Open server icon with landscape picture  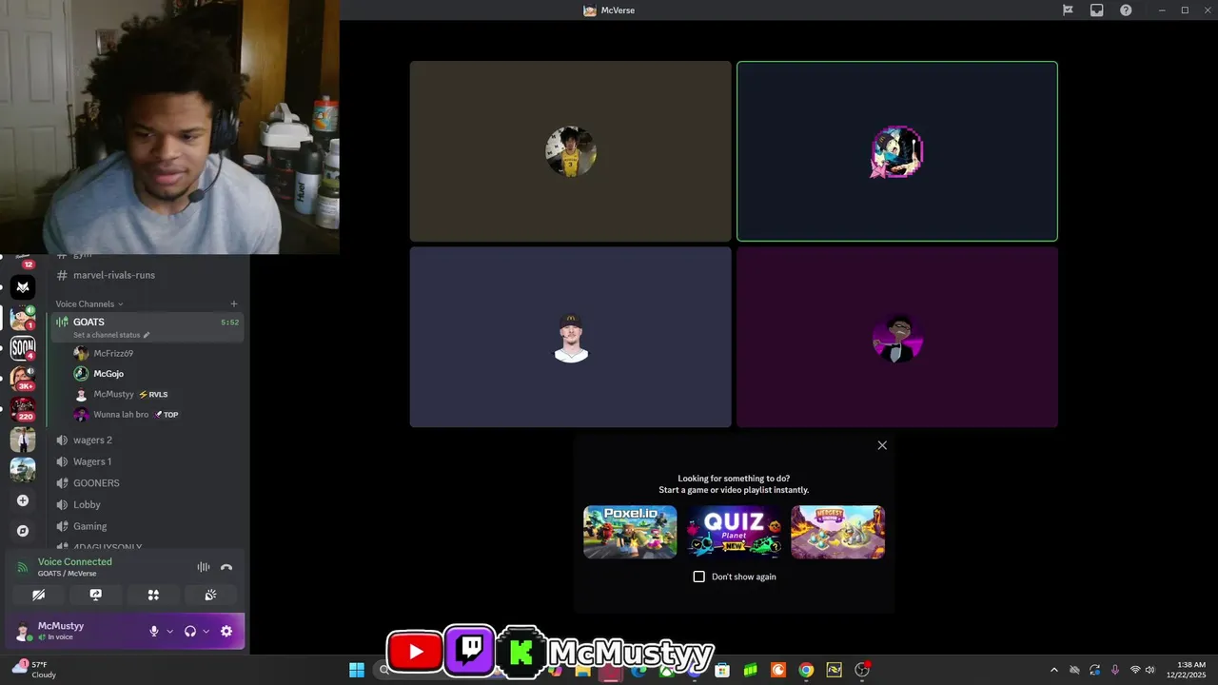[23, 470]
